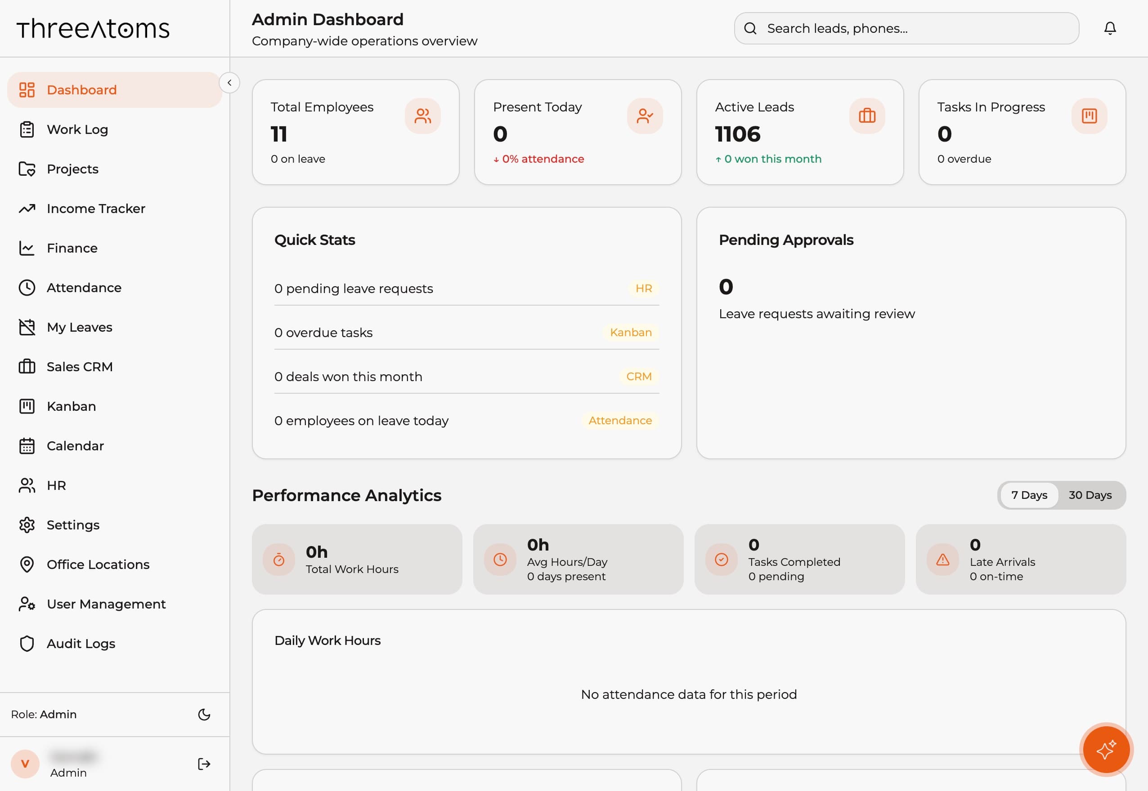This screenshot has width=1148, height=791.
Task: Toggle dark mode with the moon icon
Action: pos(204,714)
